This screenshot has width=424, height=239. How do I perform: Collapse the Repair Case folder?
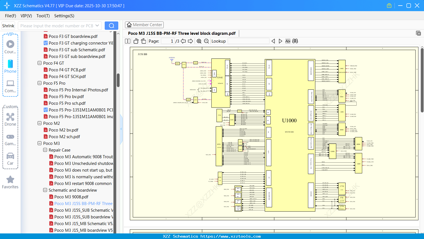tap(45, 150)
